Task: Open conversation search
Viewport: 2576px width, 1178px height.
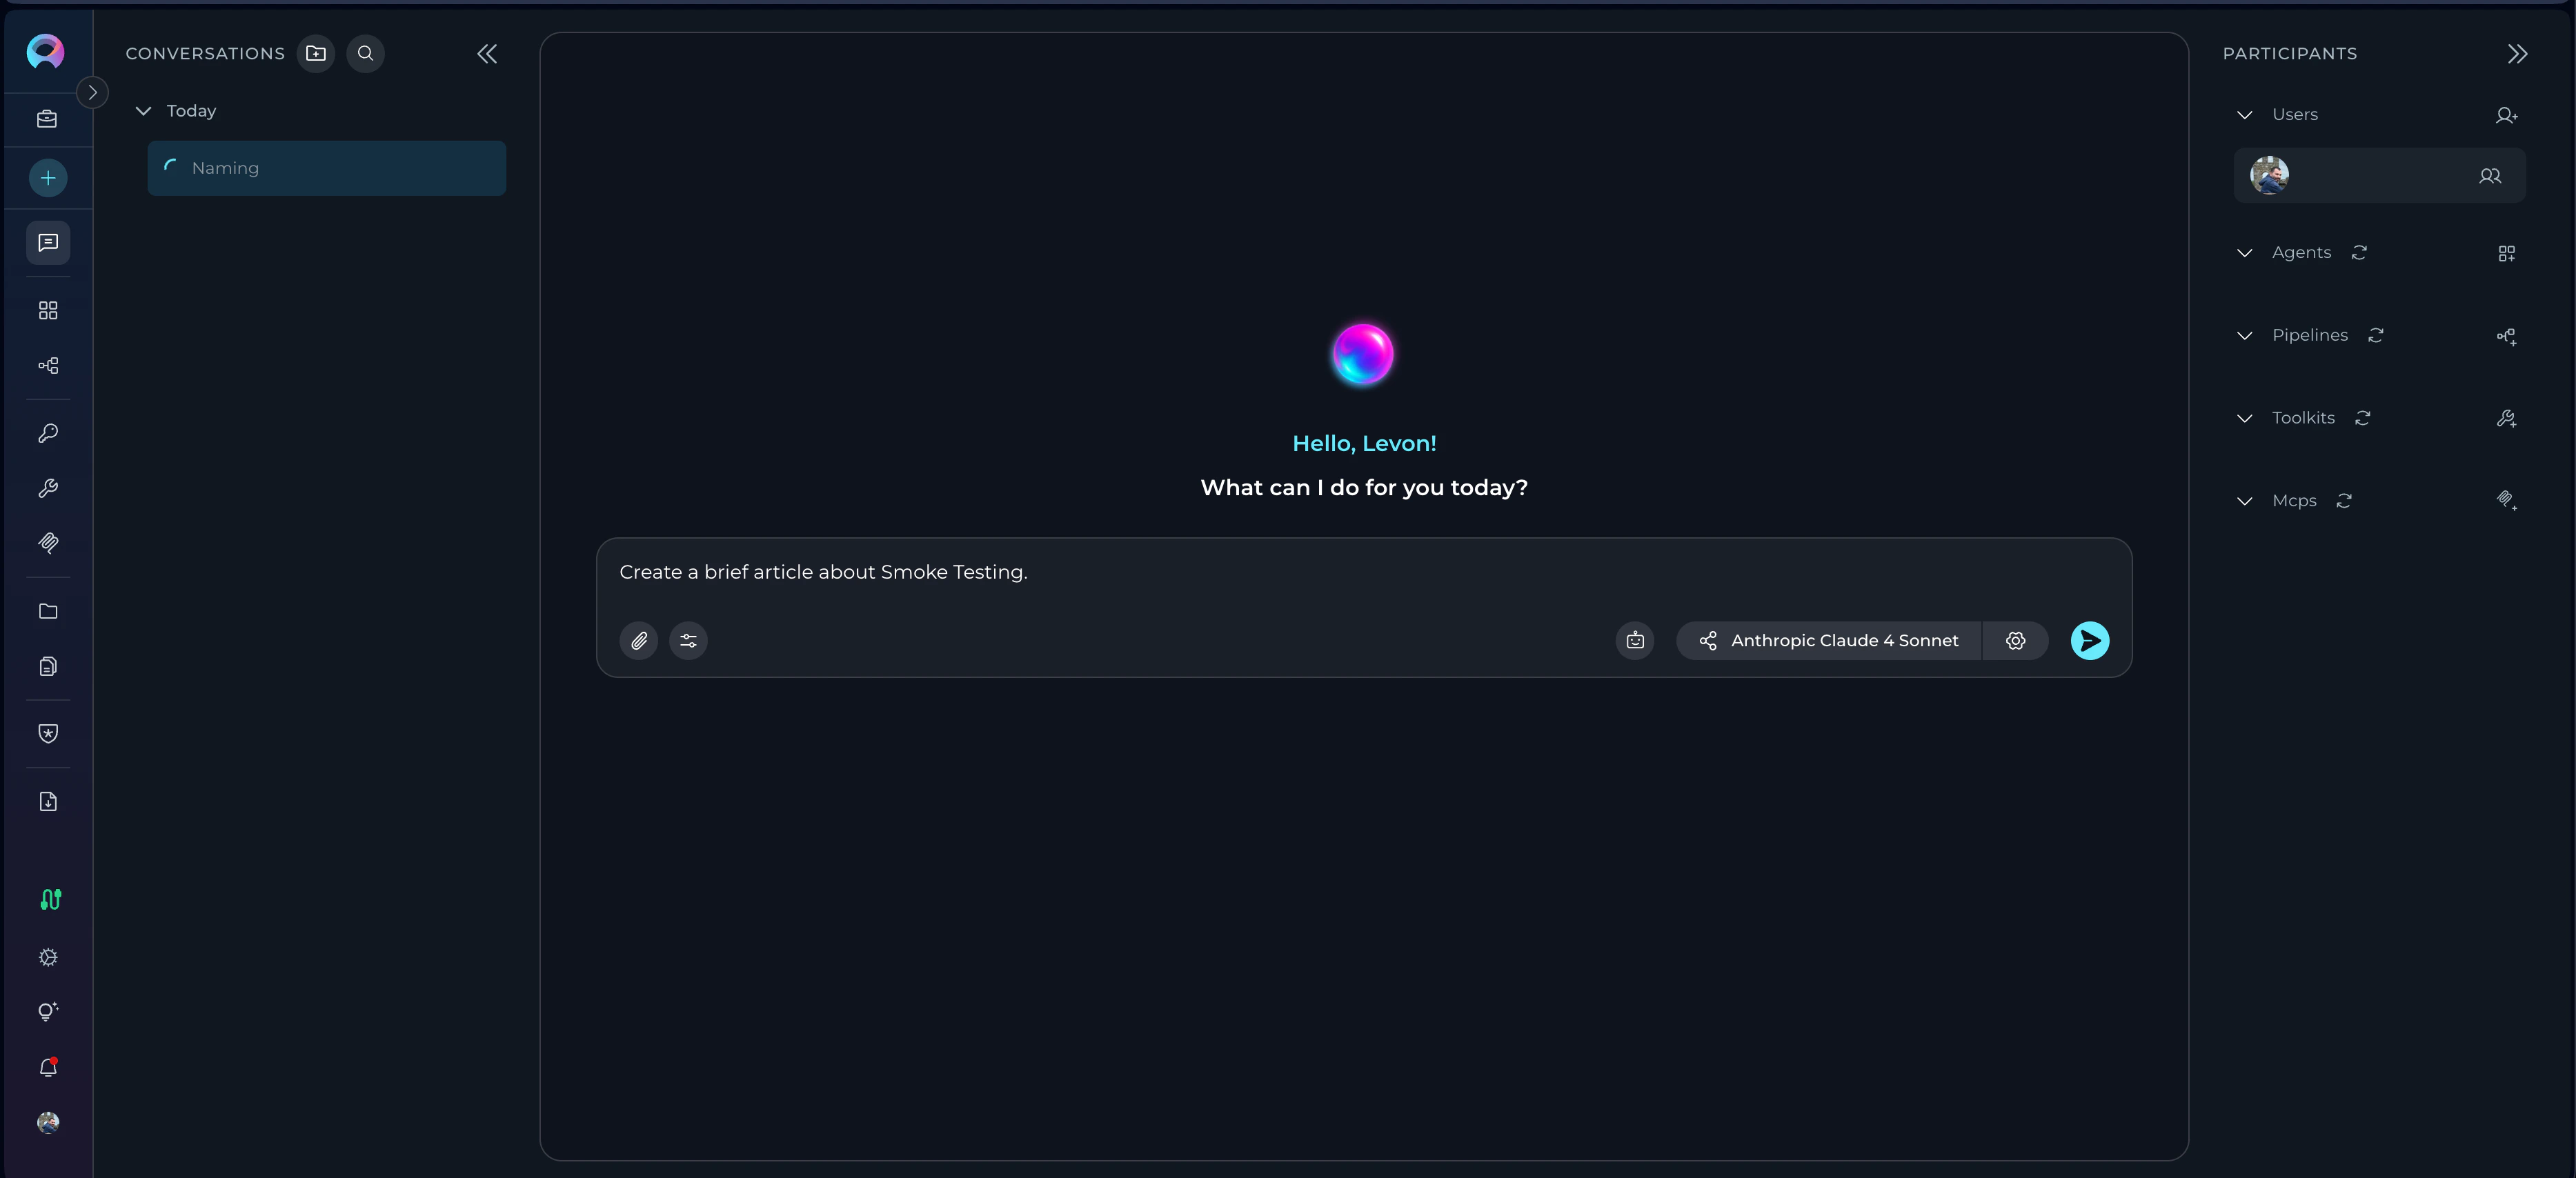Action: tap(365, 54)
